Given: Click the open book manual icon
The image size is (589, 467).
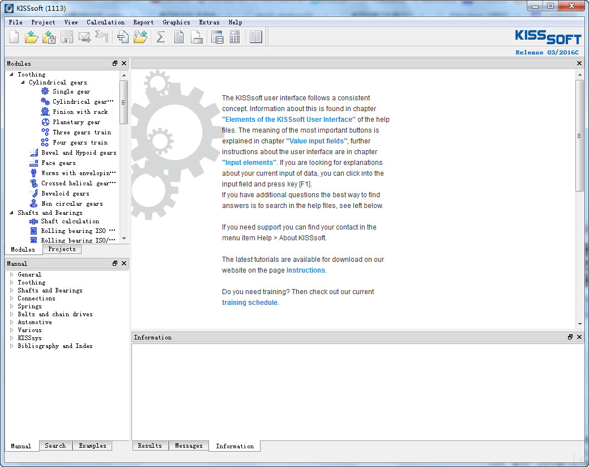Looking at the screenshot, I should pos(256,37).
